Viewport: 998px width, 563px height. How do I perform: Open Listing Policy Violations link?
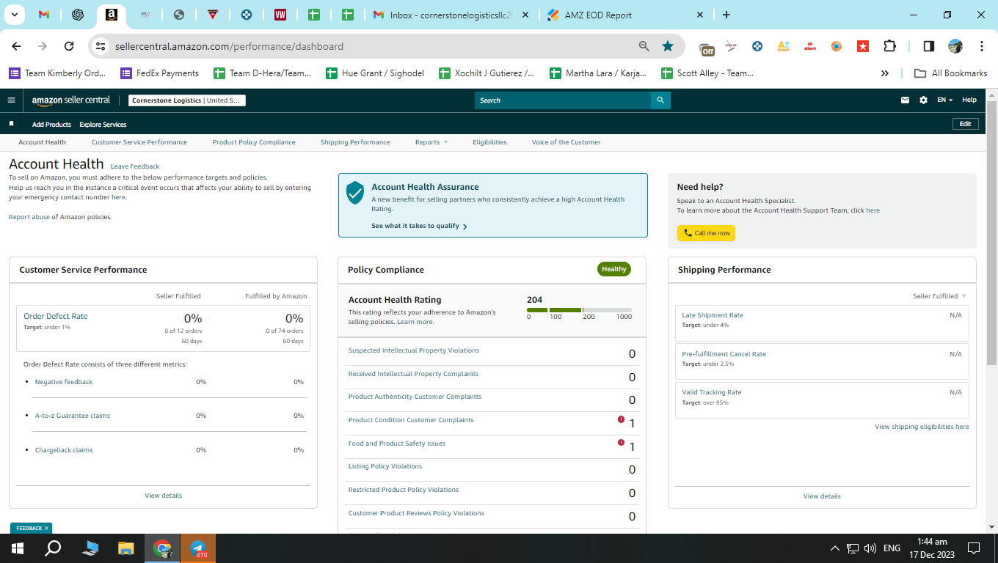pos(385,466)
